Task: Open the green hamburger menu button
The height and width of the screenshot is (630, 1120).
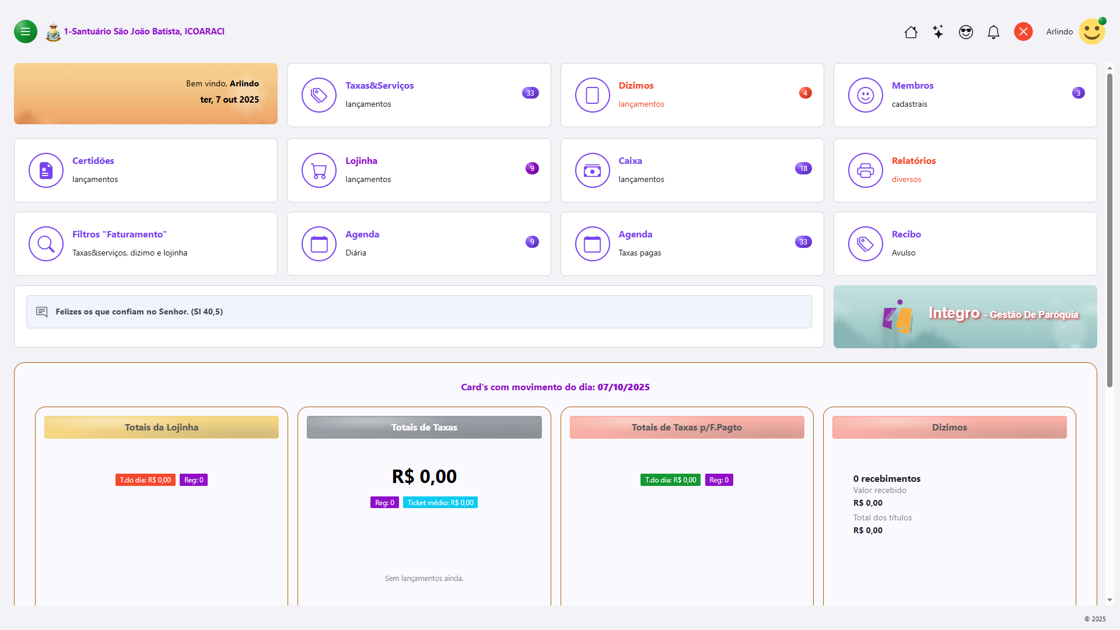Action: [x=26, y=32]
